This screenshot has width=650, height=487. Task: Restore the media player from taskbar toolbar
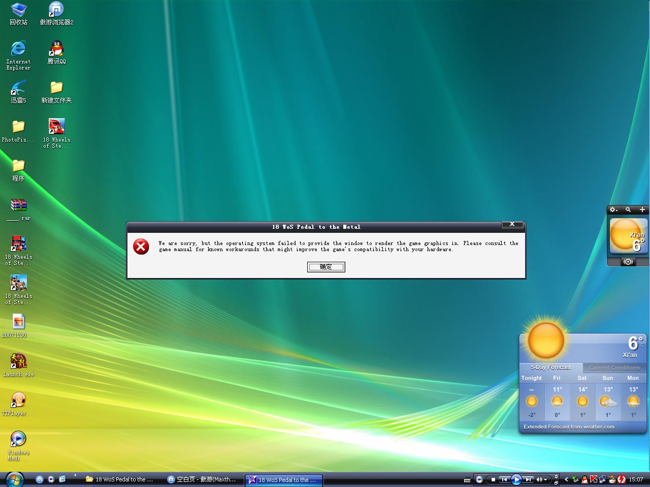(557, 482)
